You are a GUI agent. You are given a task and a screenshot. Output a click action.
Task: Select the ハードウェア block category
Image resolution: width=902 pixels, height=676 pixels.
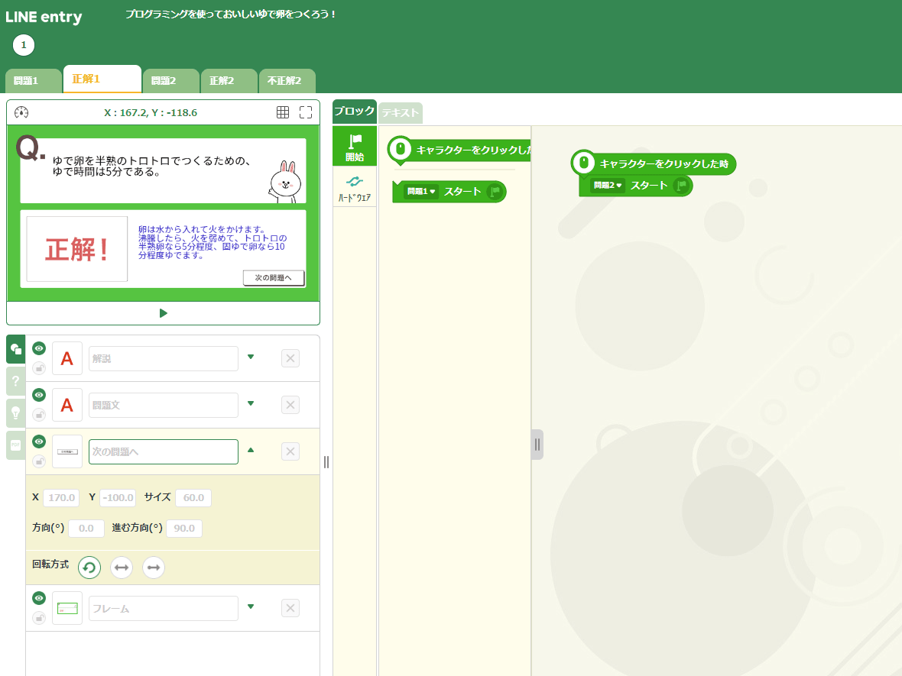click(355, 187)
